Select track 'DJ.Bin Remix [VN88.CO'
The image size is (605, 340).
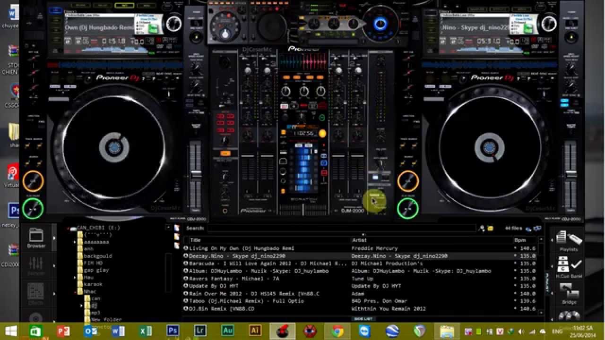pyautogui.click(x=221, y=309)
